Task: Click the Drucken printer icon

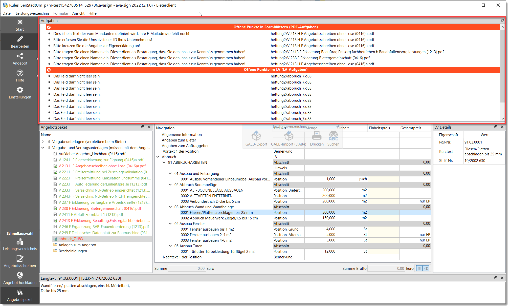Action: [317, 136]
